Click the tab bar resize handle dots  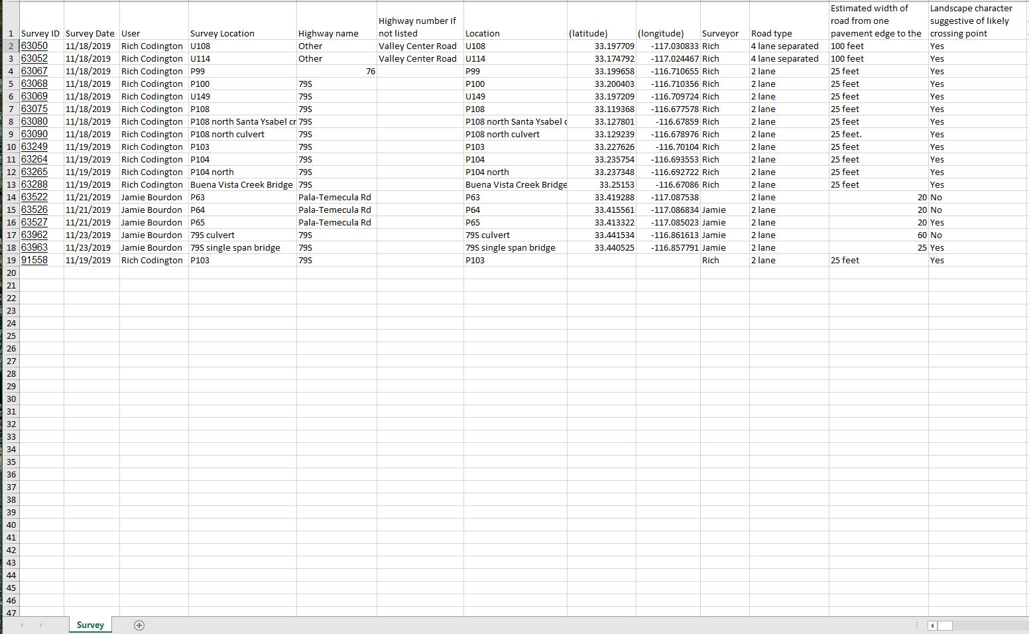917,625
